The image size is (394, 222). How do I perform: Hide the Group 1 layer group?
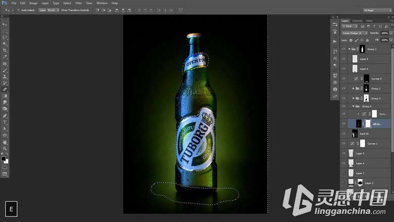343,49
